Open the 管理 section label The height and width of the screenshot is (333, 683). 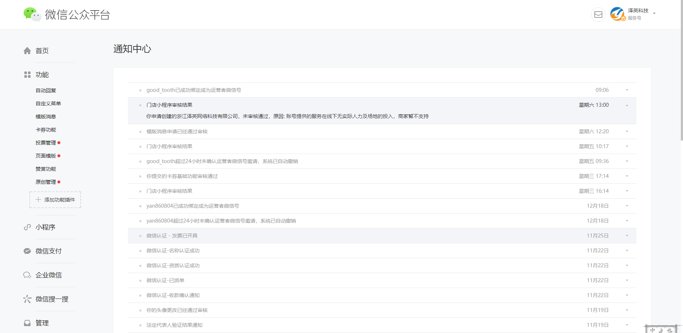point(42,323)
